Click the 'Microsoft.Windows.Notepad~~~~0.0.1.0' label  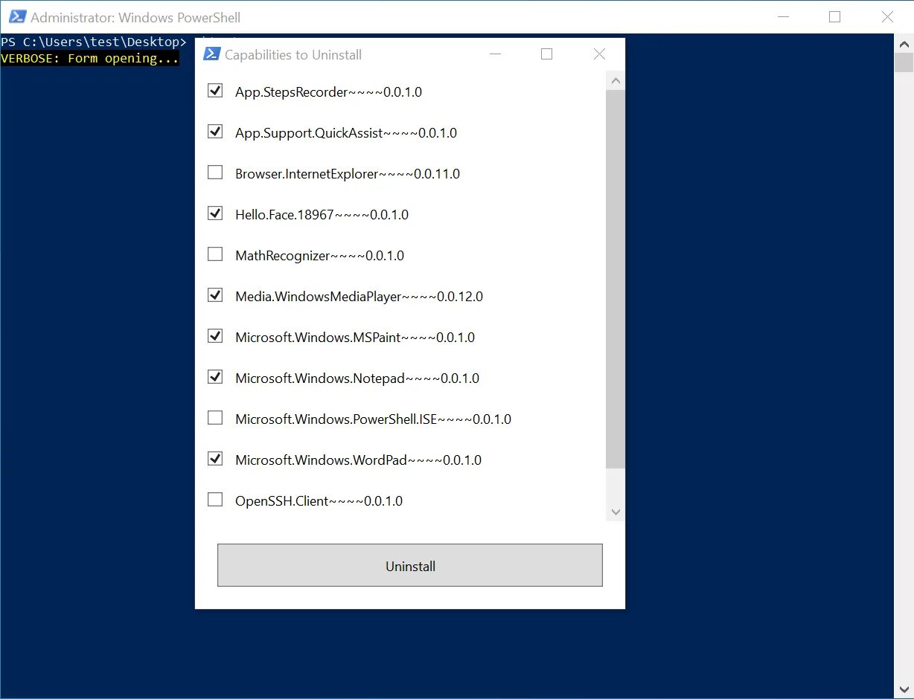pos(357,378)
